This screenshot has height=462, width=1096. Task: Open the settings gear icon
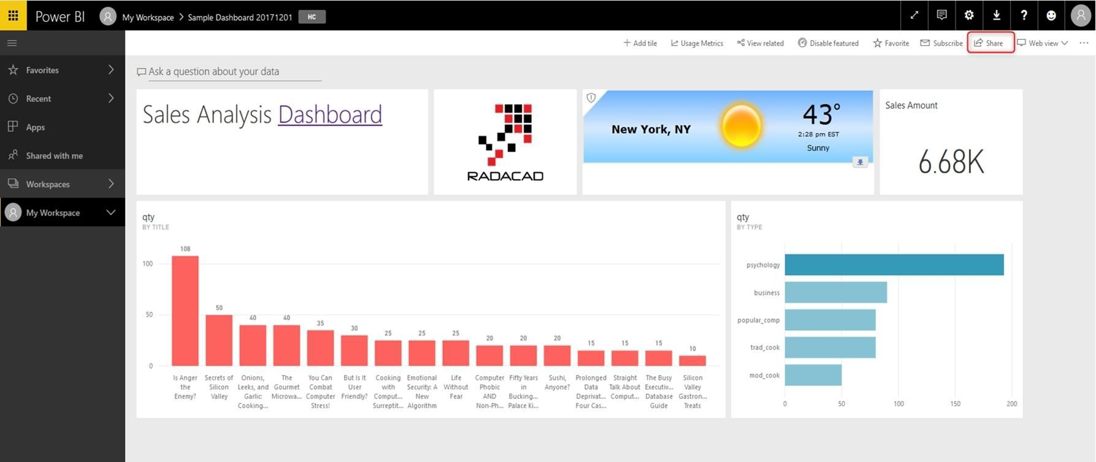(x=969, y=15)
